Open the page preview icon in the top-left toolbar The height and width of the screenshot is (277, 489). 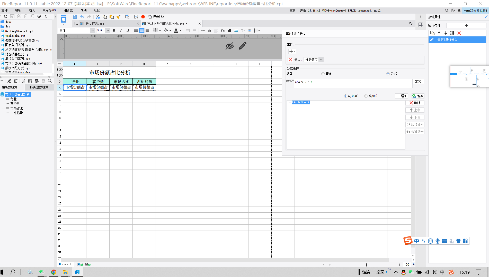click(63, 19)
